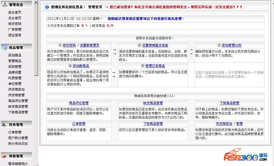Open 整体销售统计 in the sidebar
The image size is (274, 166).
(18, 164)
